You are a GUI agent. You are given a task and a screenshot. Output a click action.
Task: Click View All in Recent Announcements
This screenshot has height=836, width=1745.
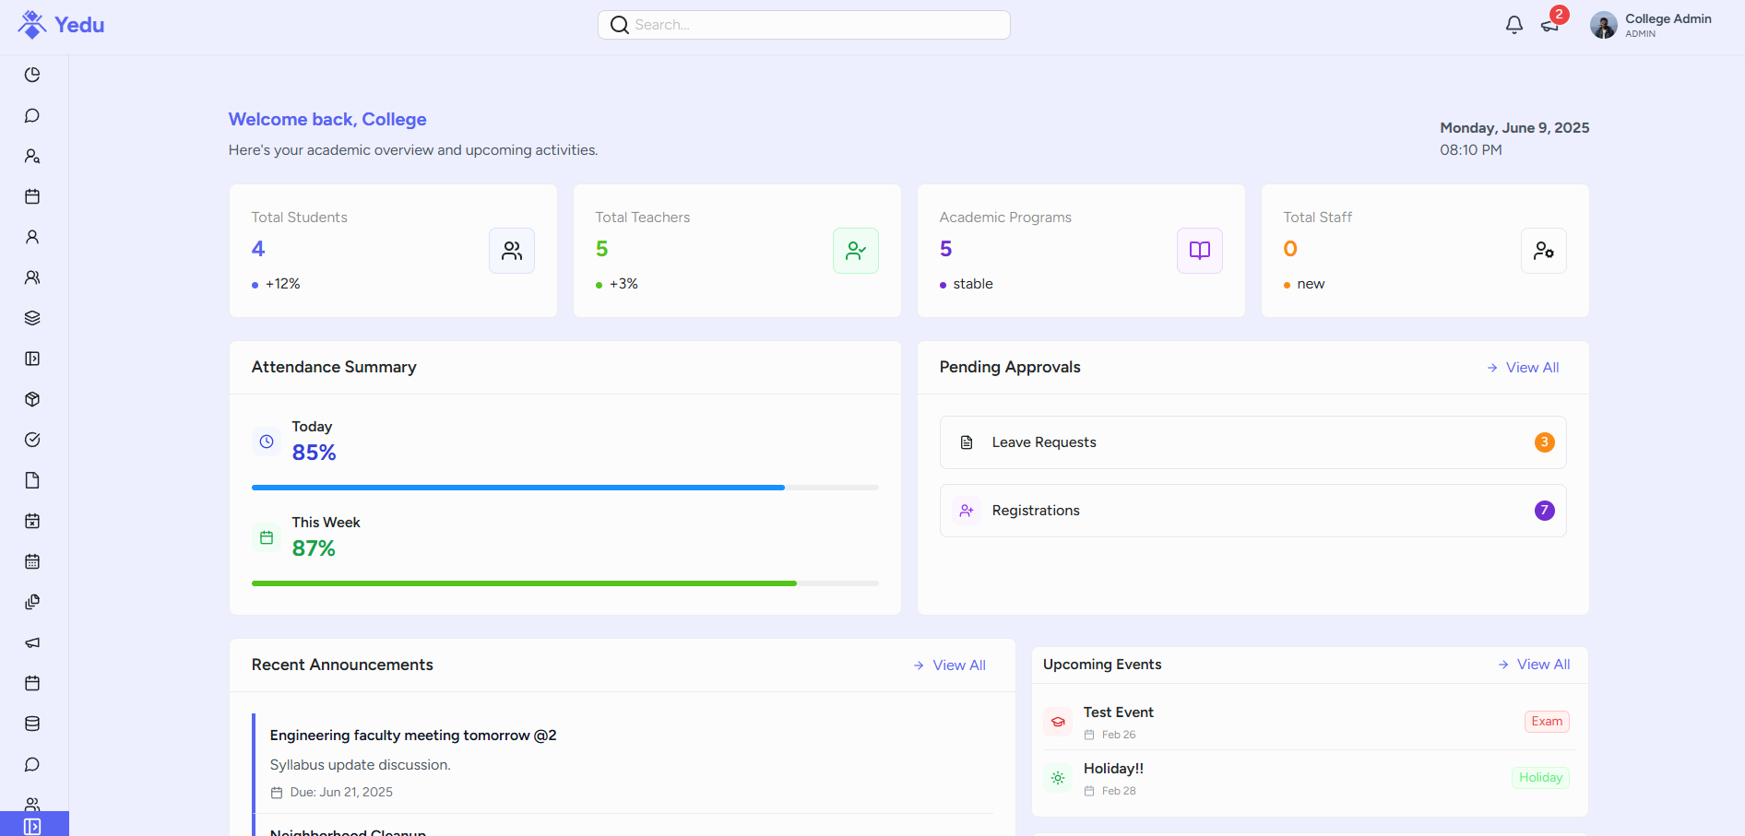pos(957,665)
